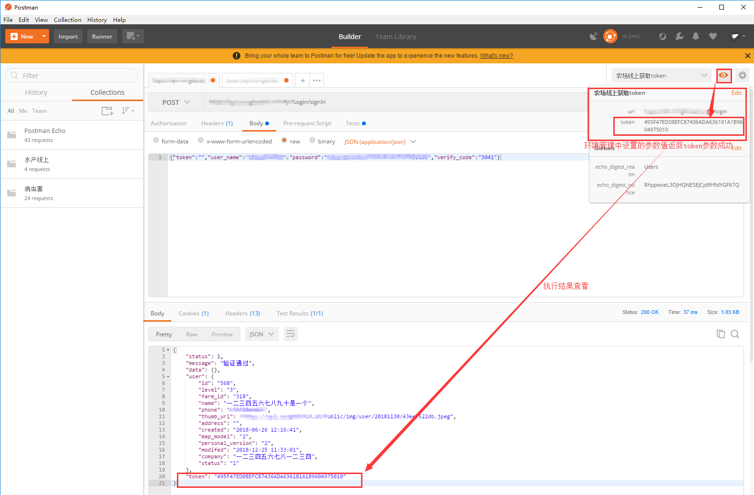Create a new collection folder icon

pyautogui.click(x=107, y=111)
